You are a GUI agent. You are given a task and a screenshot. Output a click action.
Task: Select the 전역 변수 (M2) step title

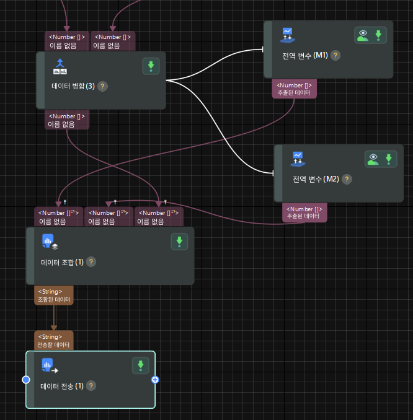tap(316, 179)
